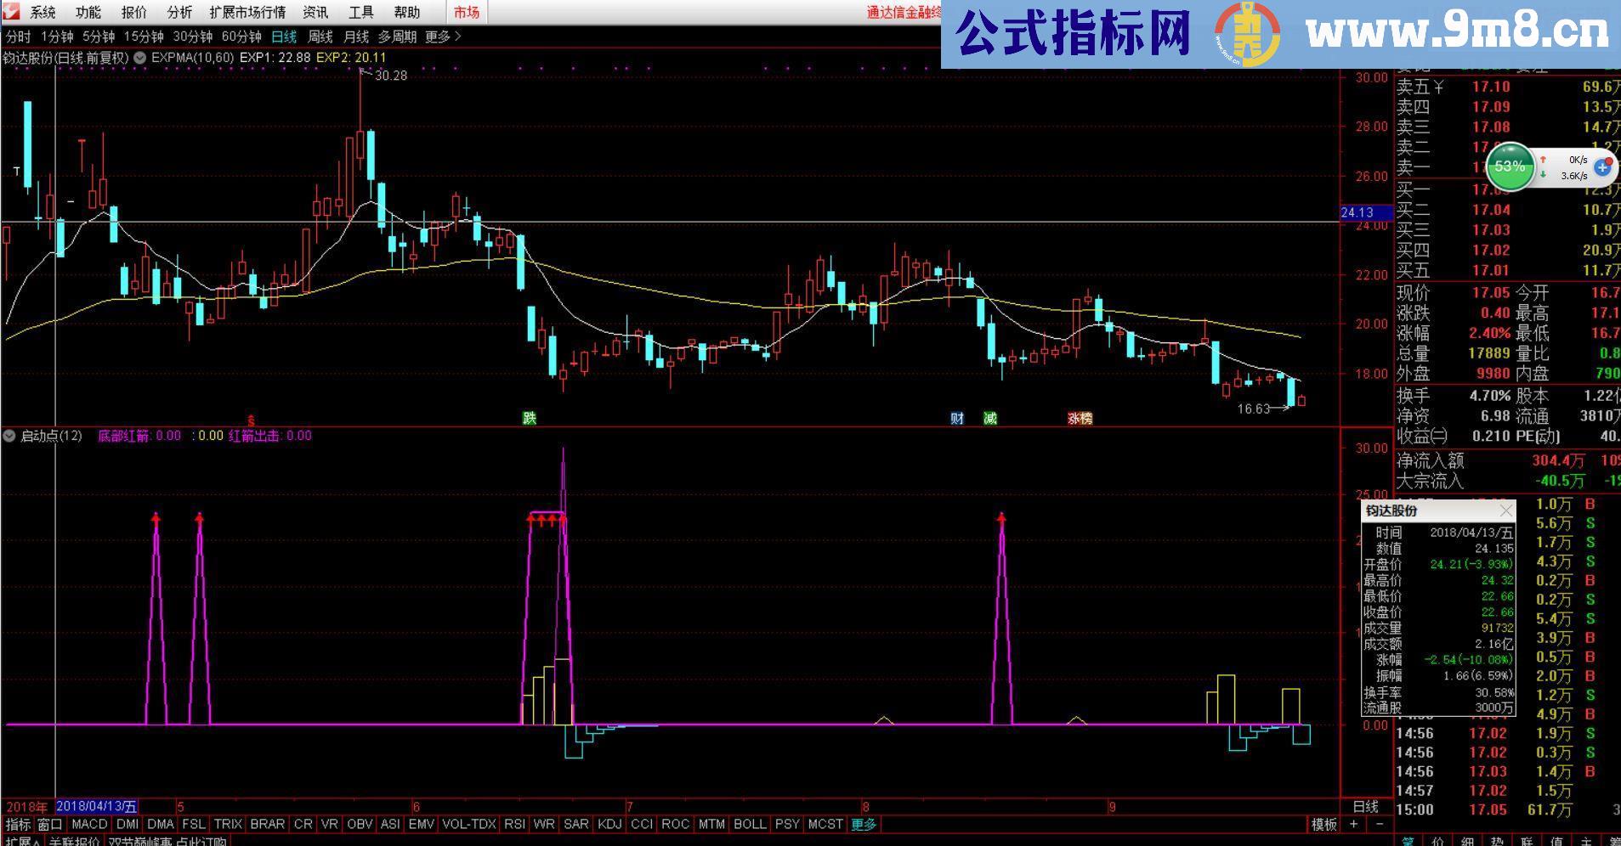Click the 点此订购 subscription link
Viewport: 1621px width, 846px height.
201,841
